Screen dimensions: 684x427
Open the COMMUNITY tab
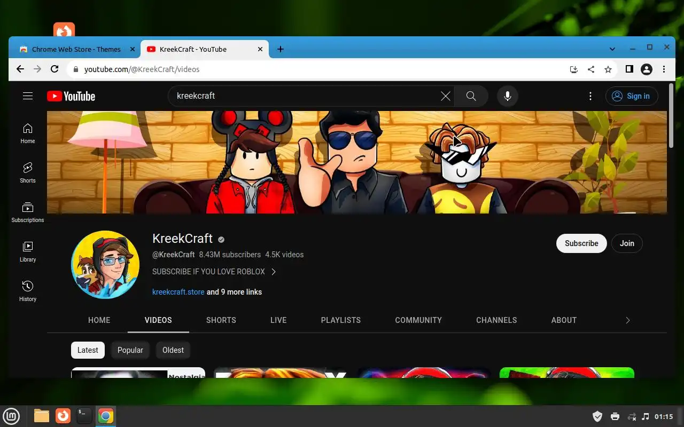418,320
